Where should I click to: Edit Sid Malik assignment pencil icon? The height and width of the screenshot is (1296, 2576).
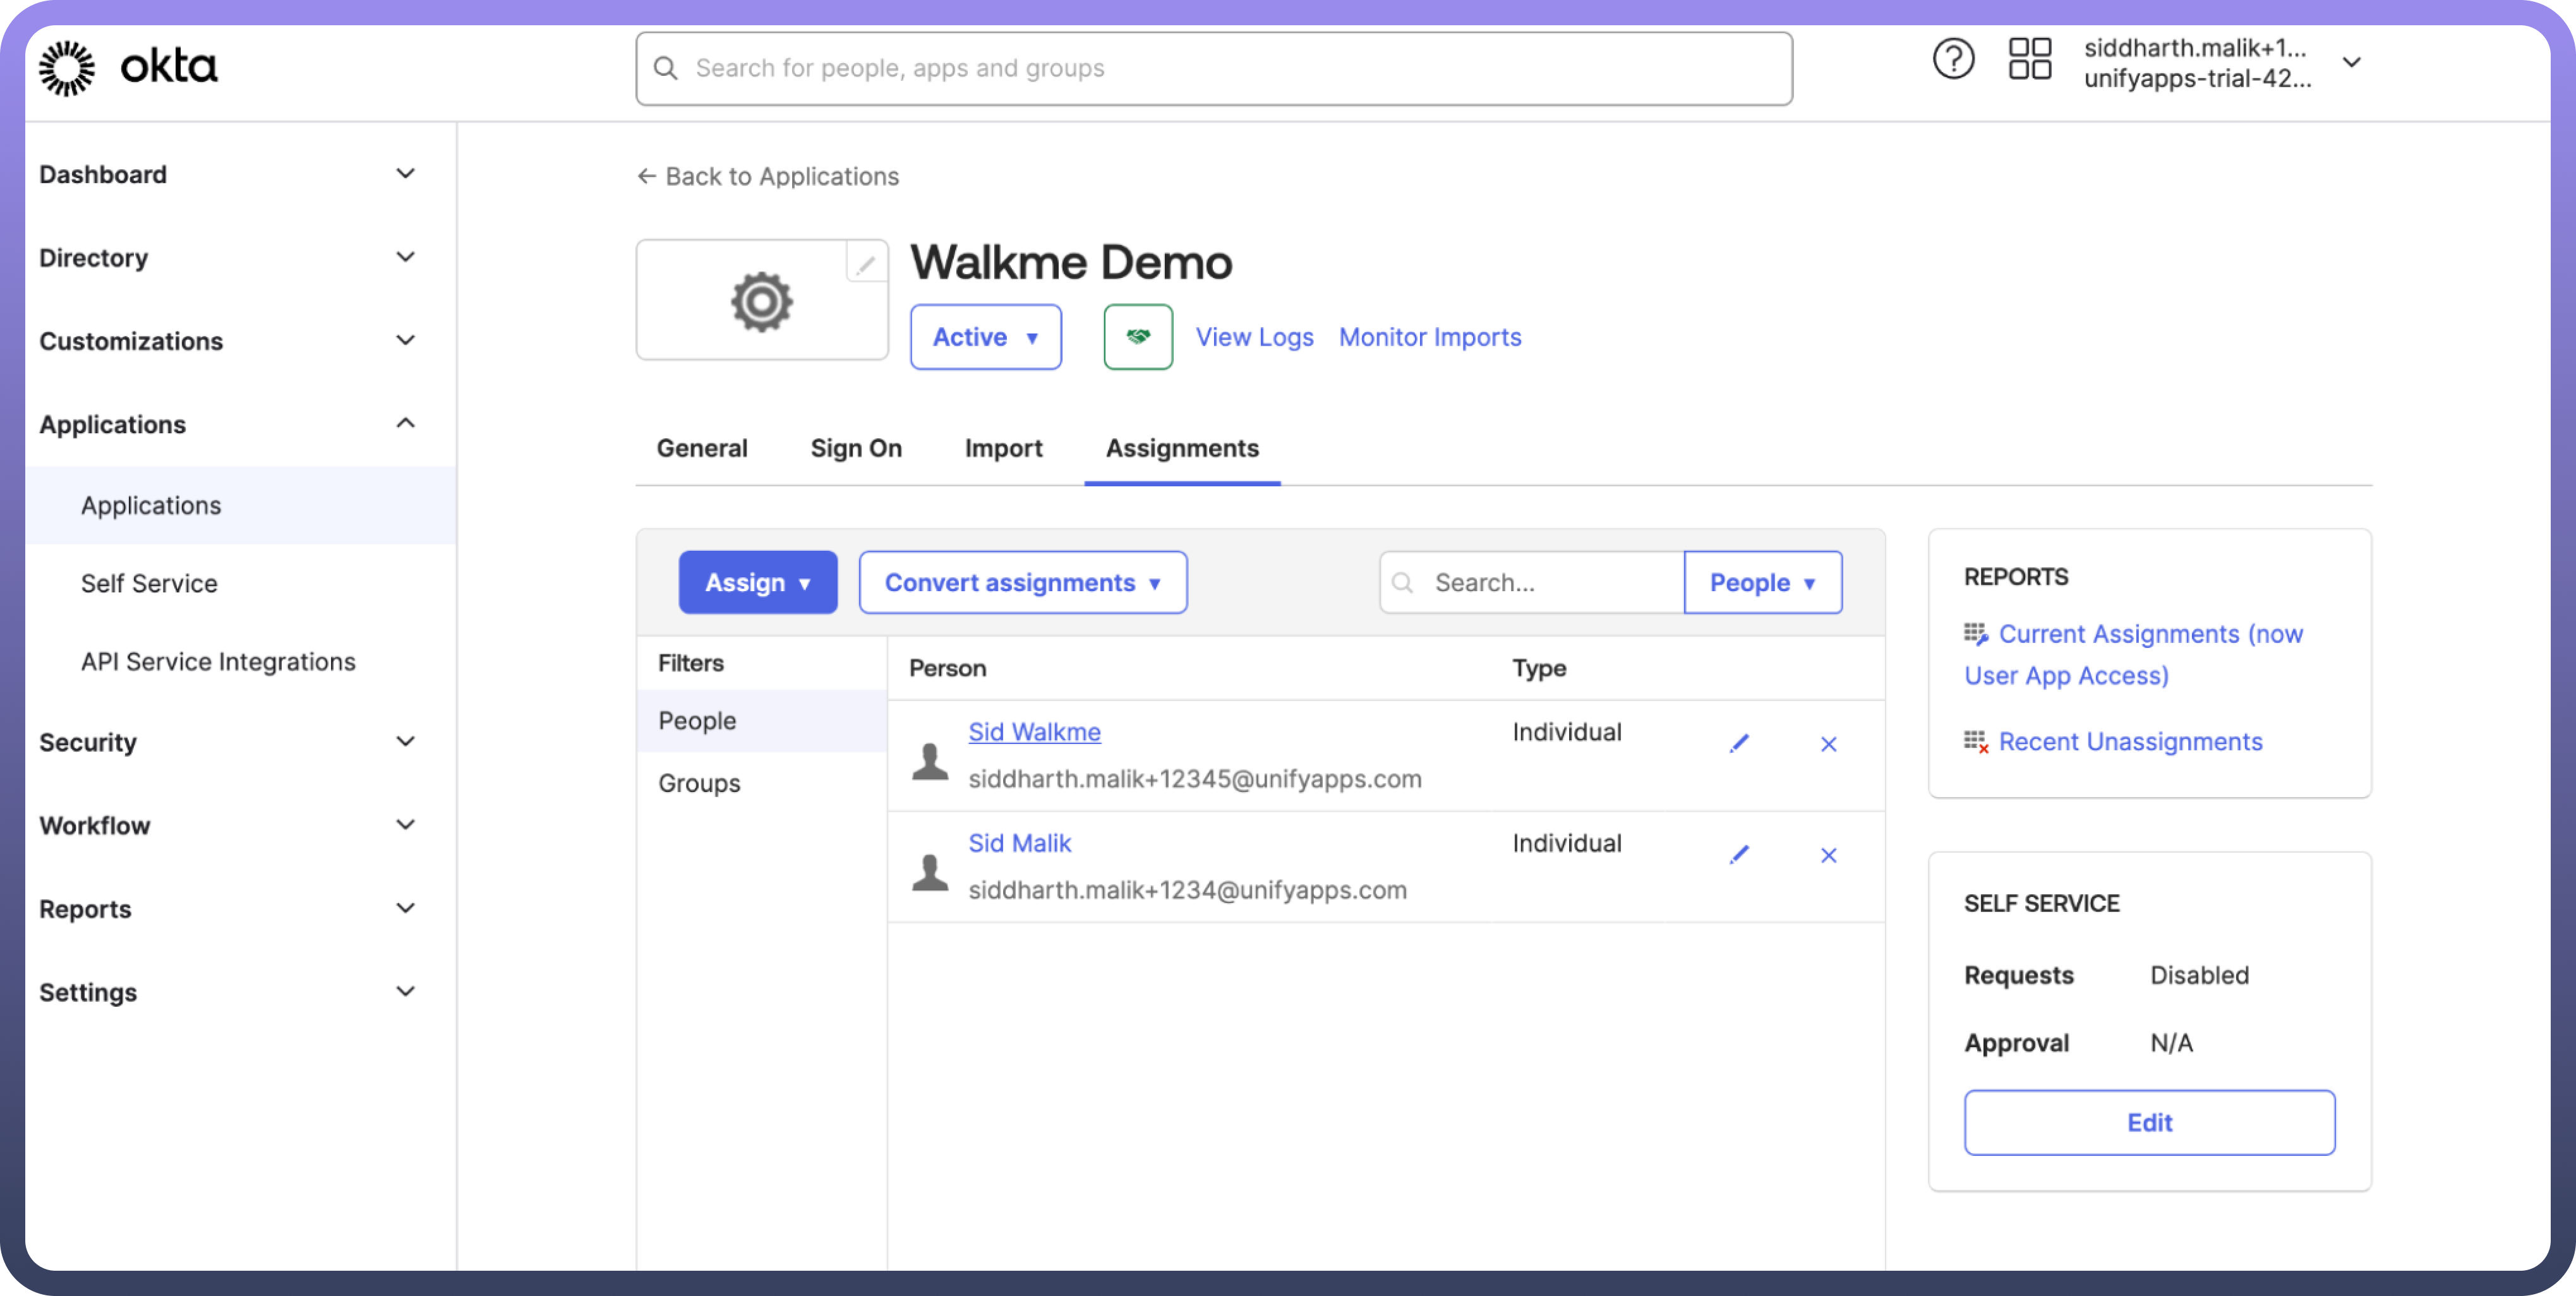tap(1739, 855)
